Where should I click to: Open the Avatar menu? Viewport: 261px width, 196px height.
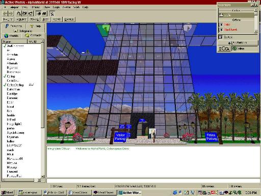click(66, 7)
